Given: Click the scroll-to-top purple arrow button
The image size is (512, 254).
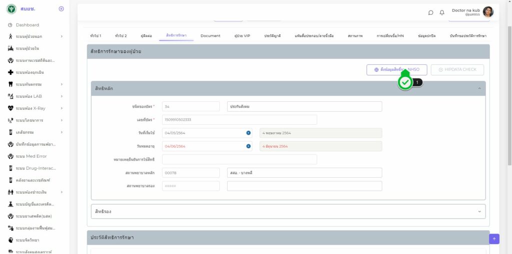Looking at the screenshot, I should click(494, 239).
